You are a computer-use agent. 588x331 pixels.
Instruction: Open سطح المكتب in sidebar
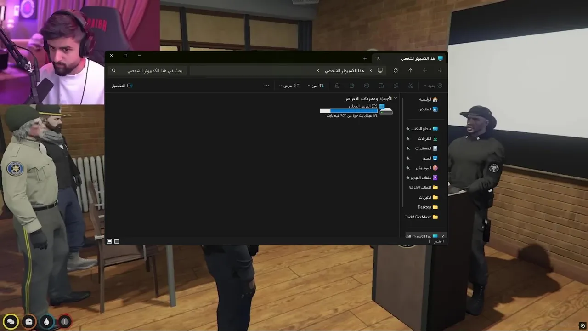[x=424, y=129]
